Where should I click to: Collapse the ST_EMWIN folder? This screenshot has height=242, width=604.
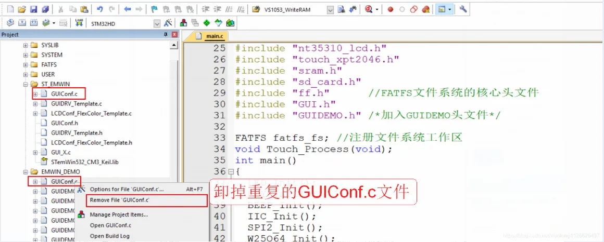pyautogui.click(x=26, y=84)
